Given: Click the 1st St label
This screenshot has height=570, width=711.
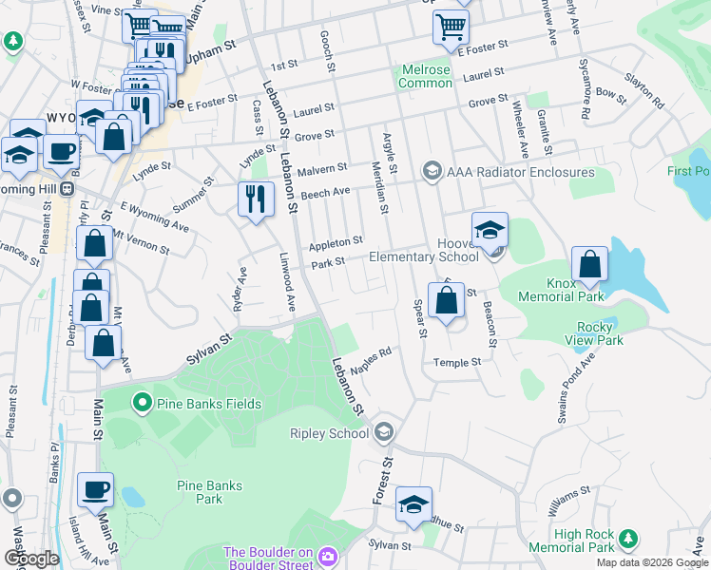Looking at the screenshot, I should 284,65.
